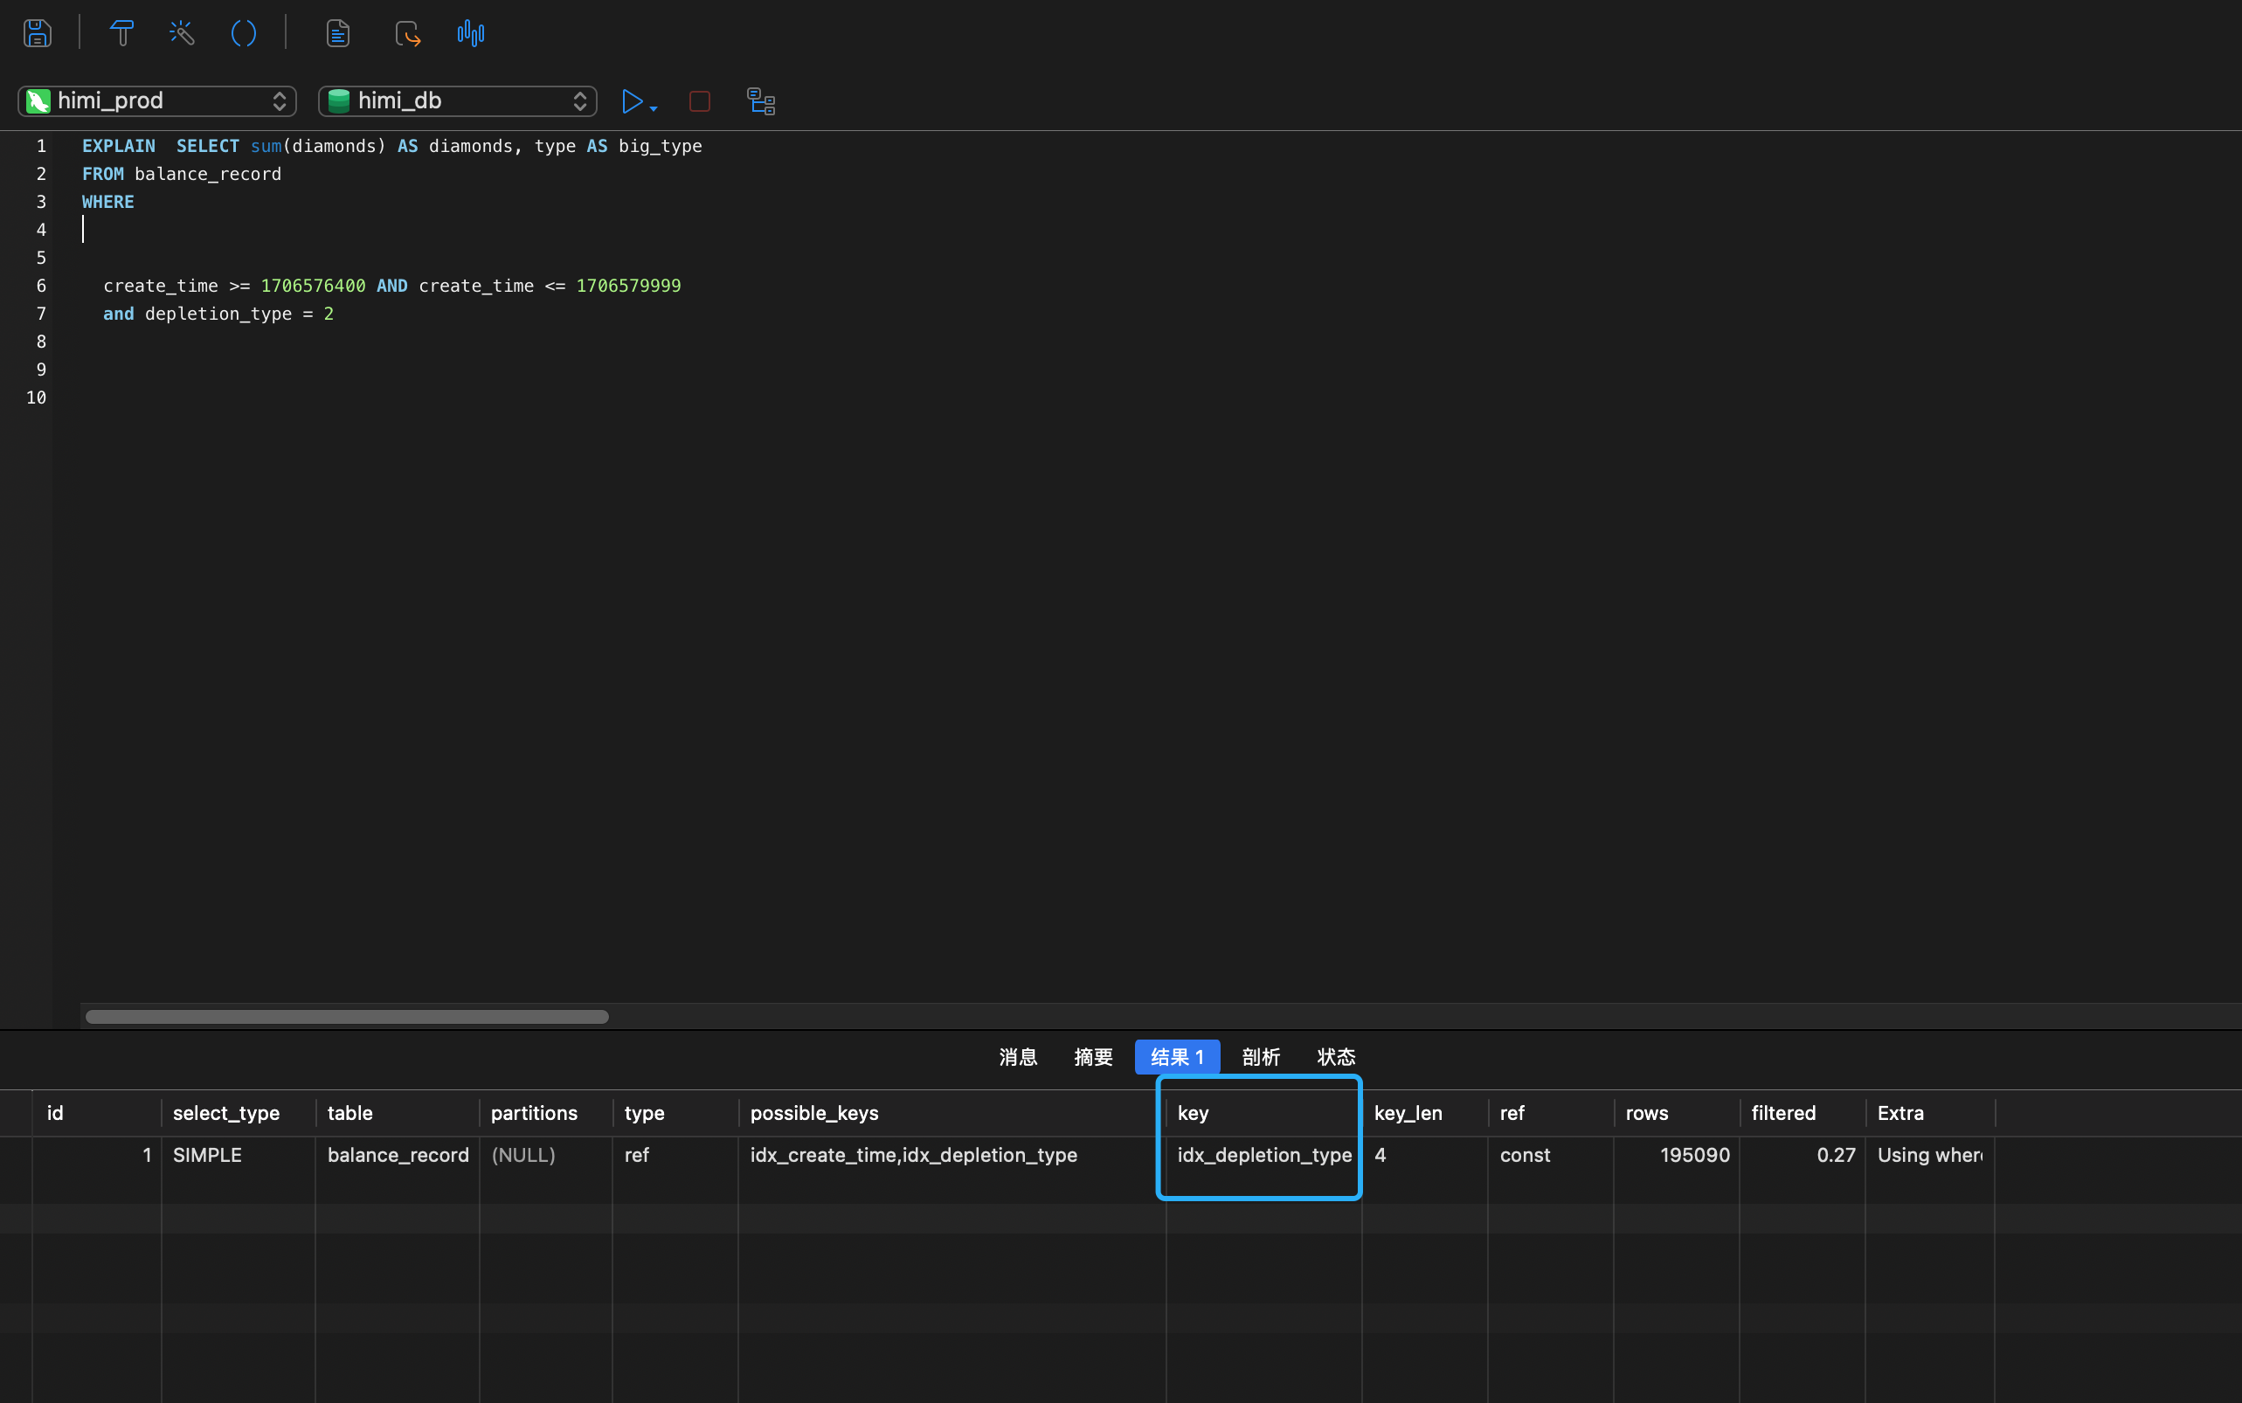Screen dimensions: 2242x1403
Task: Switch to the 剖析 tab
Action: tap(1261, 1057)
